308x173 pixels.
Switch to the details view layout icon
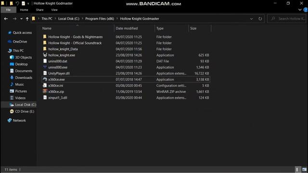[x=297, y=170]
